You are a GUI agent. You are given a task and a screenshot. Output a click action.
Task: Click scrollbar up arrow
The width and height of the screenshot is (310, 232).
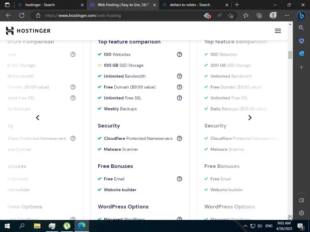point(290,24)
